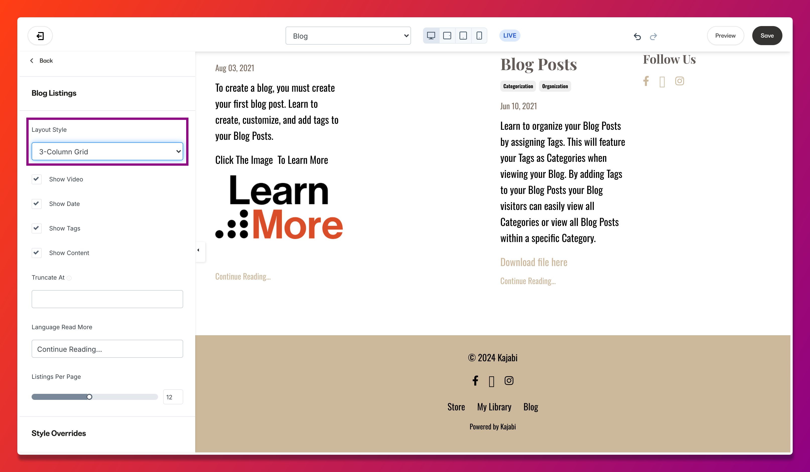This screenshot has height=472, width=810.
Task: Click the Truncate At input field
Action: pos(107,299)
